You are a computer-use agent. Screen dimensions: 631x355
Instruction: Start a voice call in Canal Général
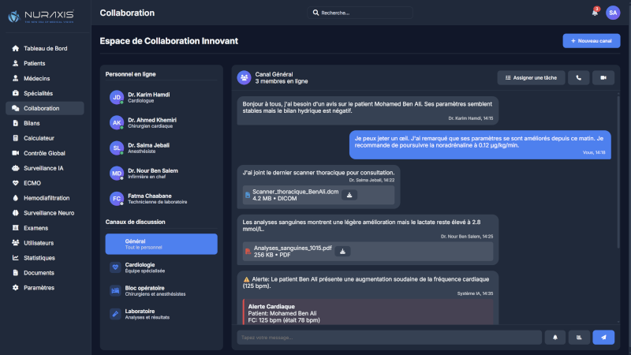click(x=578, y=77)
